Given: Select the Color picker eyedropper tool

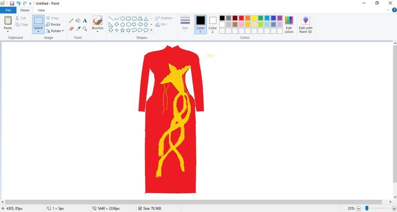Looking at the screenshot, I should (x=78, y=29).
